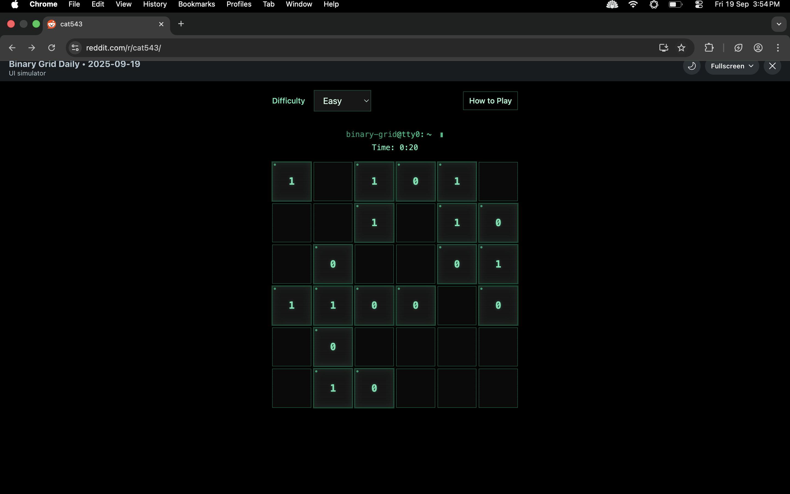View site information icon
The height and width of the screenshot is (494, 790).
(75, 48)
